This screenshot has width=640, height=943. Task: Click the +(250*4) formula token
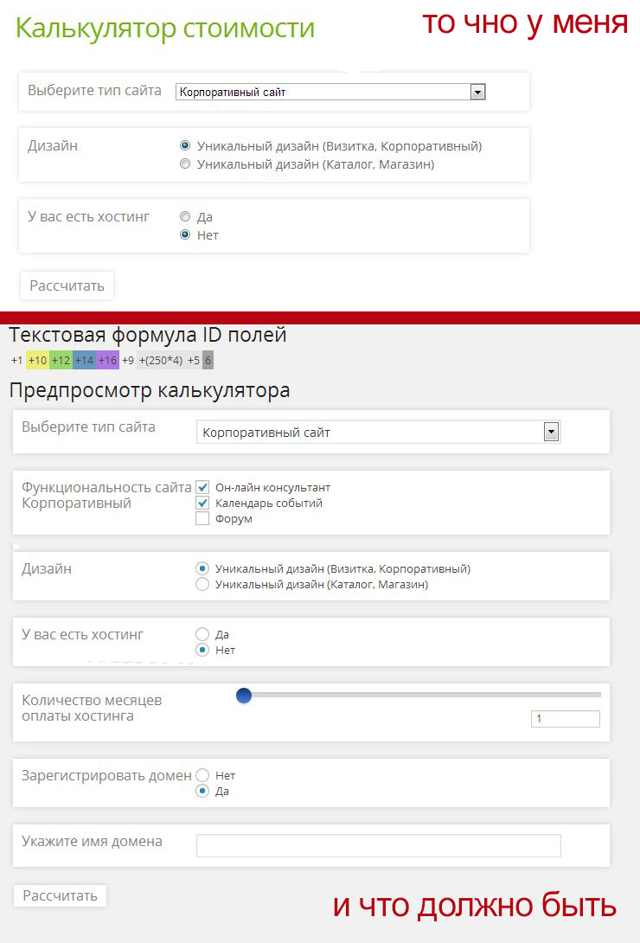point(161,360)
